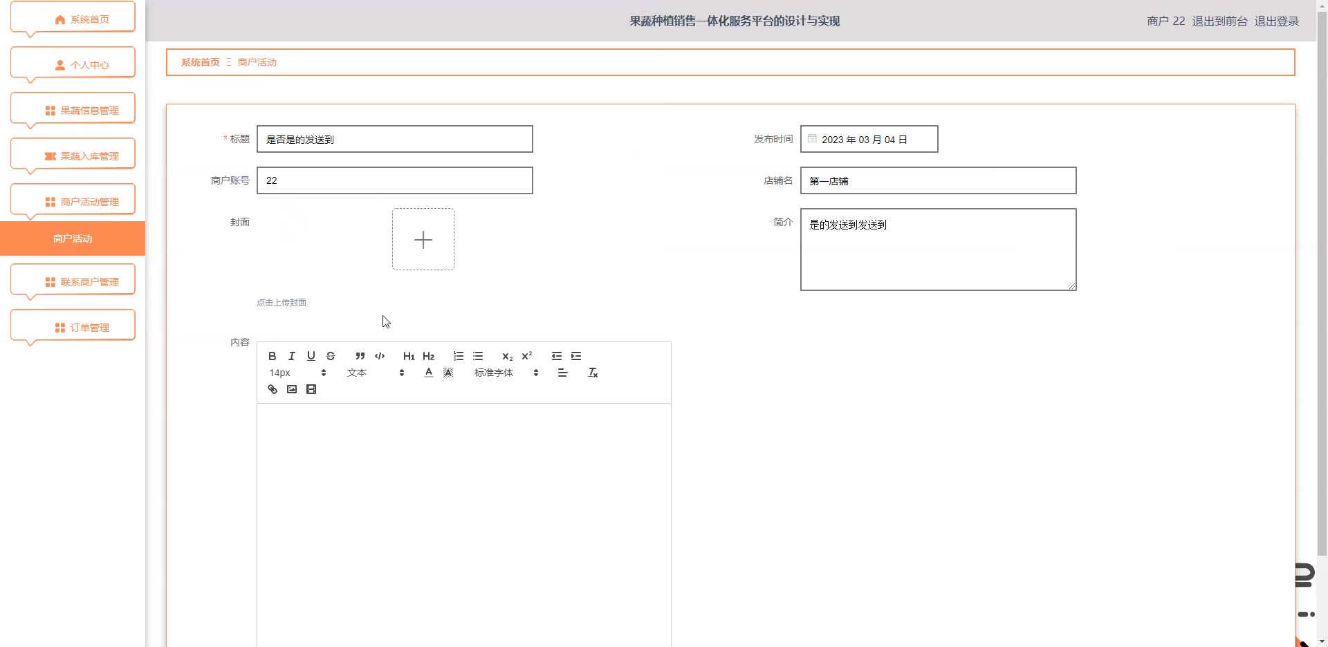Click 商户活动 in the breadcrumb
The image size is (1328, 647).
257,62
